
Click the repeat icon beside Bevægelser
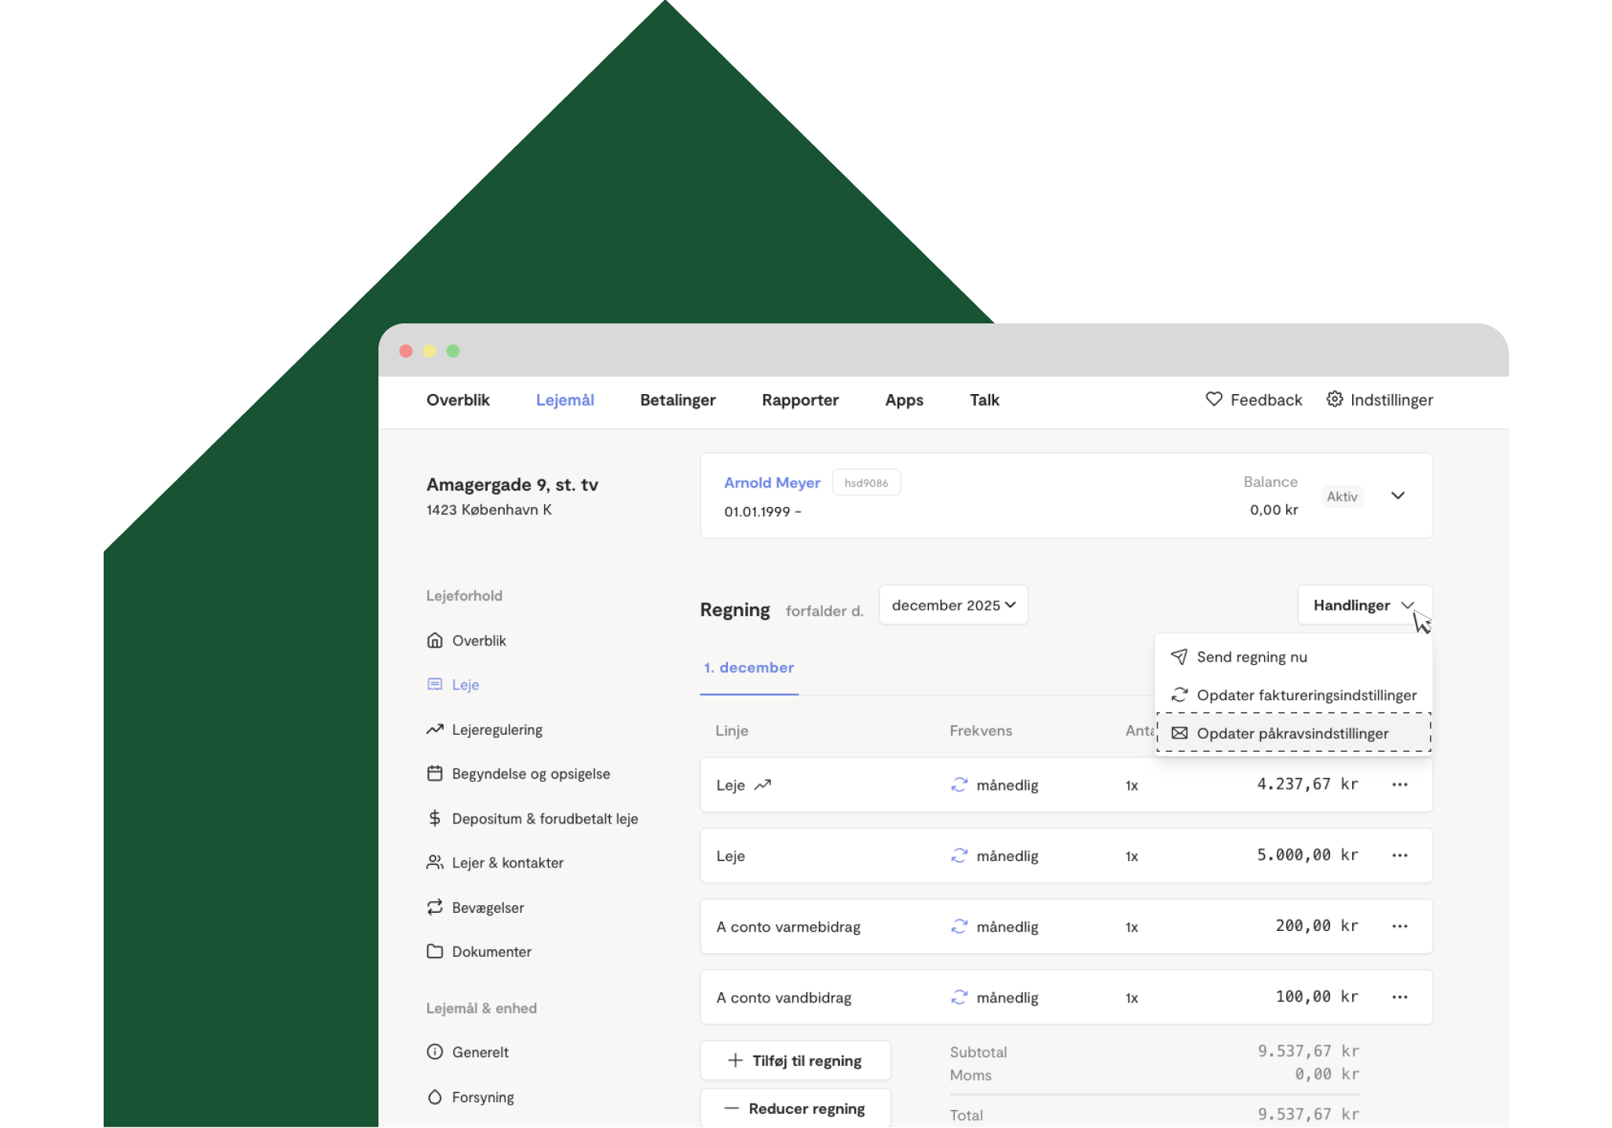click(434, 907)
